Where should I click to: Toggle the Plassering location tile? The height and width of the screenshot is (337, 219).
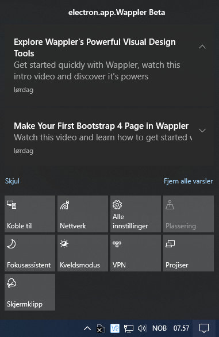point(189,214)
